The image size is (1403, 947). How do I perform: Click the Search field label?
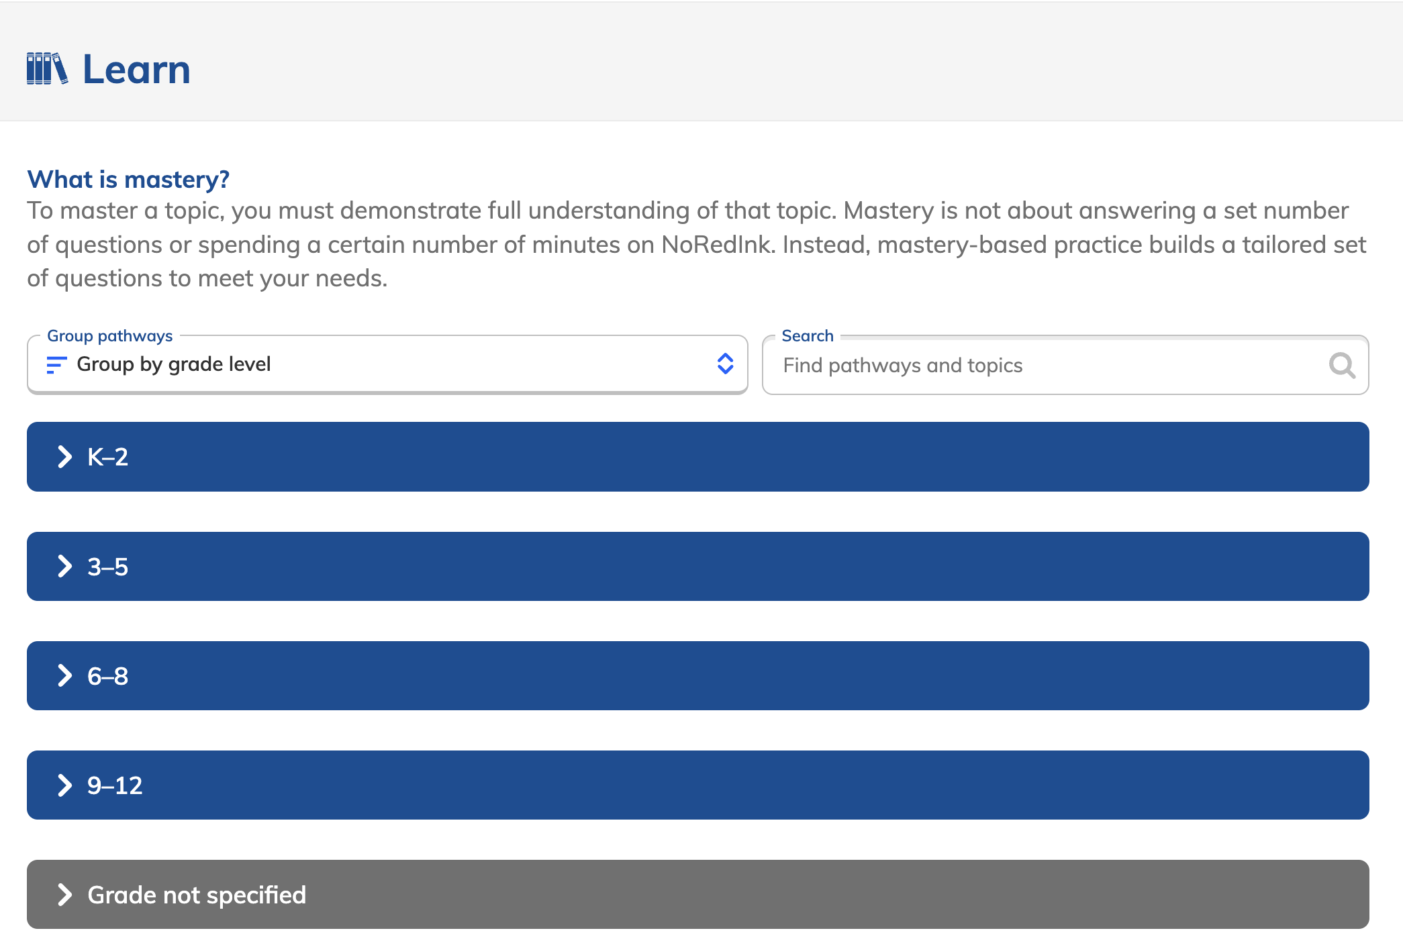click(808, 335)
